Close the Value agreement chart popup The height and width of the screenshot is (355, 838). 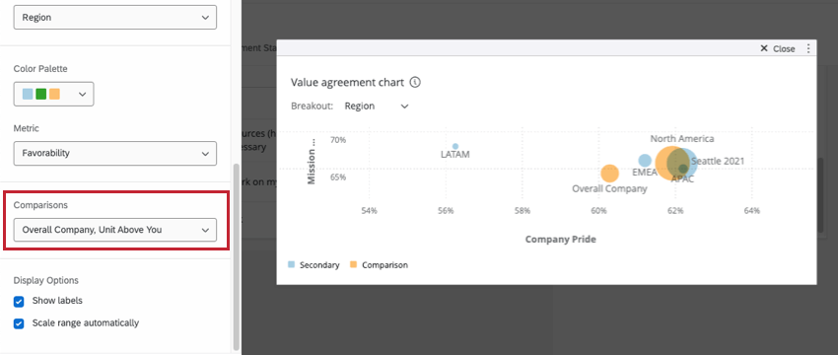pos(778,48)
